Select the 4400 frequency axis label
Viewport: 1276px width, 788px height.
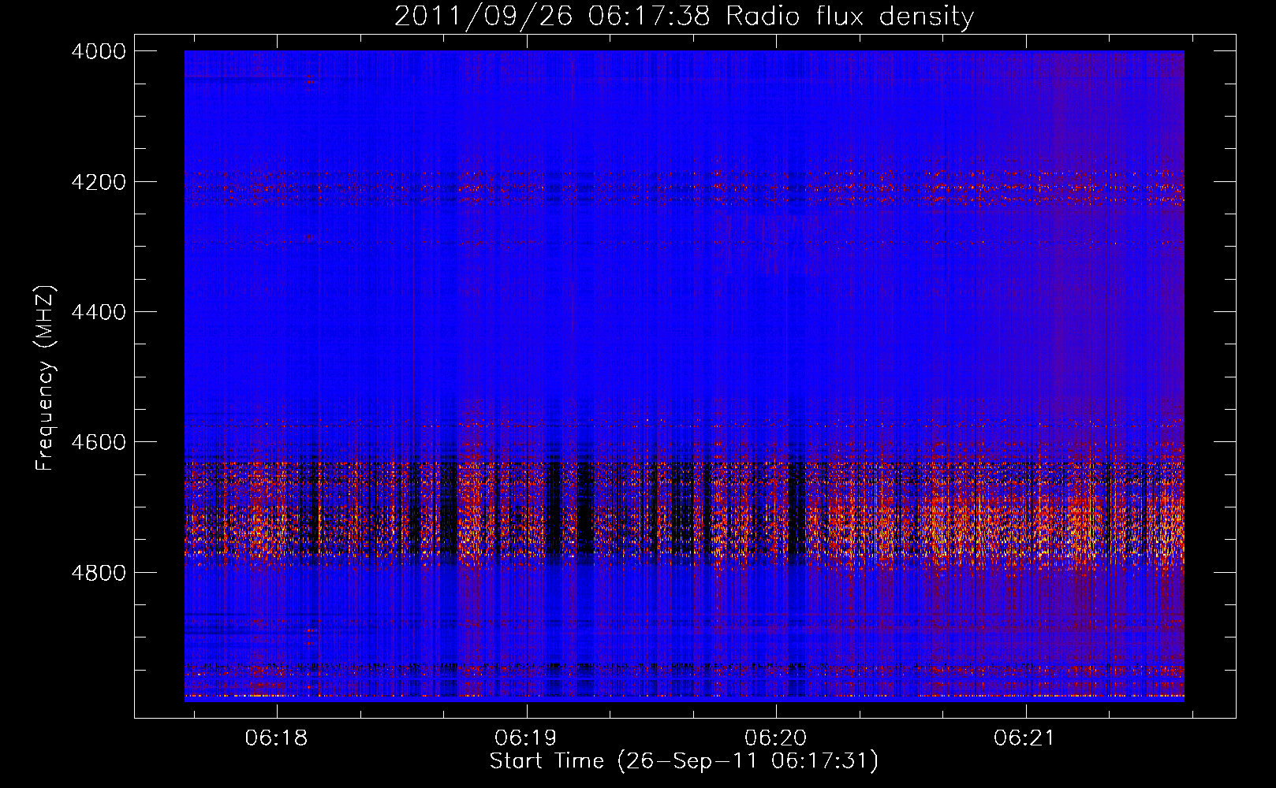point(99,312)
